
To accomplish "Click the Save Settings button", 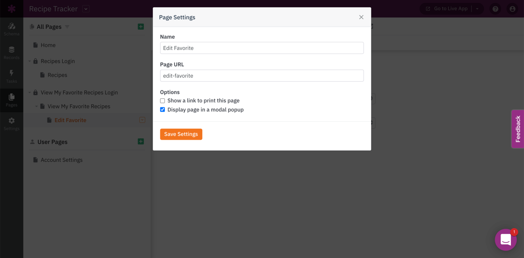I will pos(181,134).
